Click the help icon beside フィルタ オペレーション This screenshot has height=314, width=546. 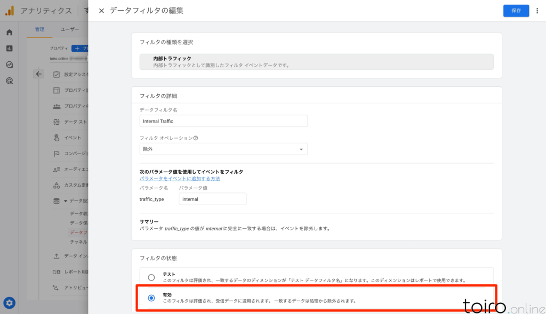pyautogui.click(x=196, y=138)
